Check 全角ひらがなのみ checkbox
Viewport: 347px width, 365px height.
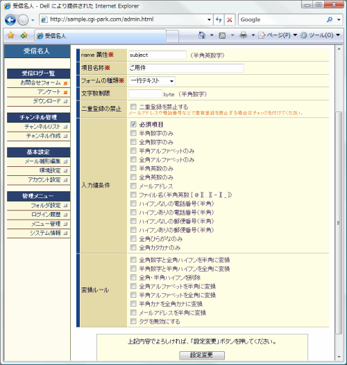pyautogui.click(x=133, y=238)
